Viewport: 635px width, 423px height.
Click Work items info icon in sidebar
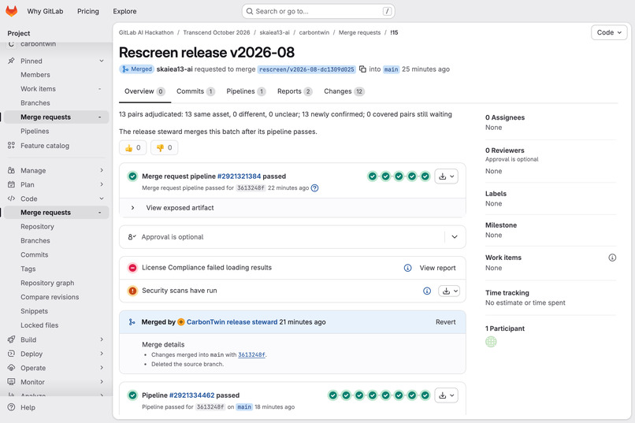612,258
